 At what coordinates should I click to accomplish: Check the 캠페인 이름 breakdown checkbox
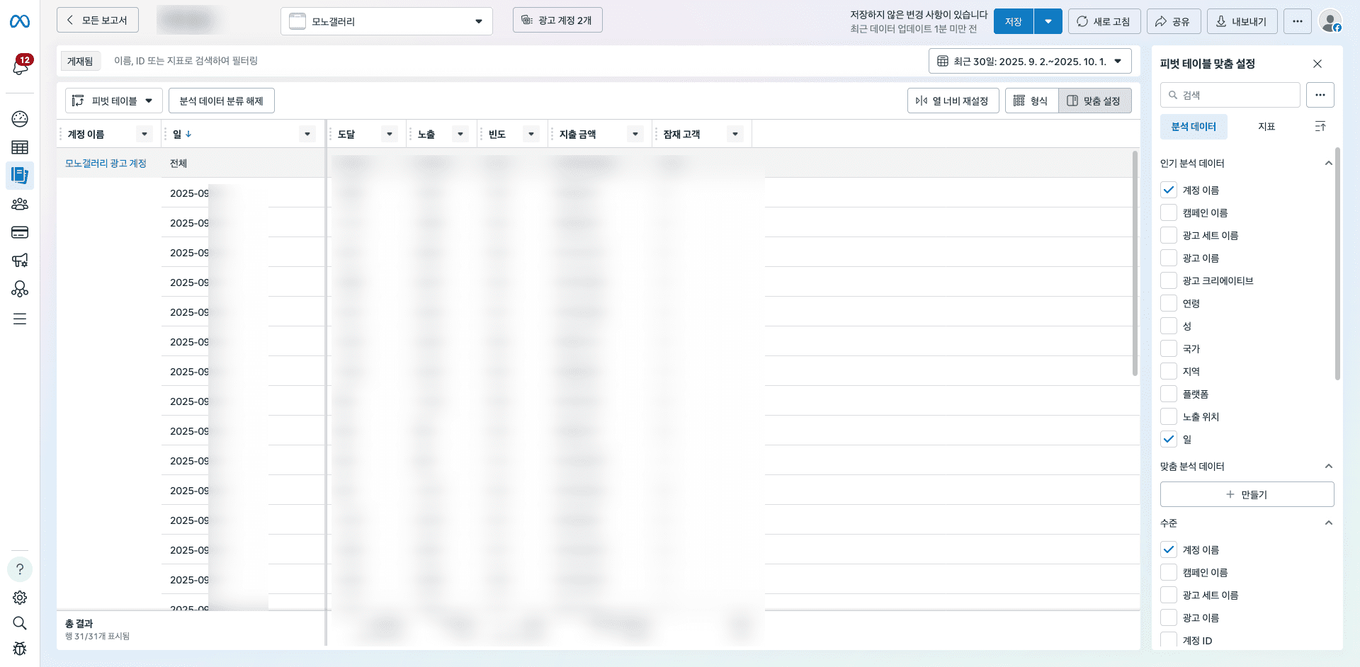tap(1169, 212)
